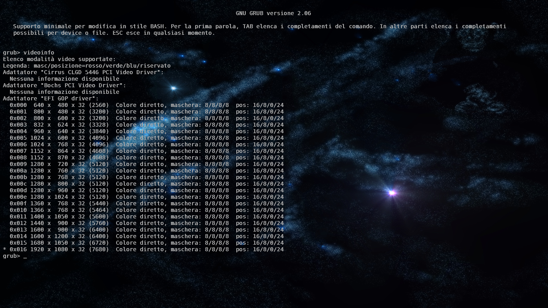
Task: Click the asterisk marking the active 1920x1080 mode
Action: pos(5,250)
